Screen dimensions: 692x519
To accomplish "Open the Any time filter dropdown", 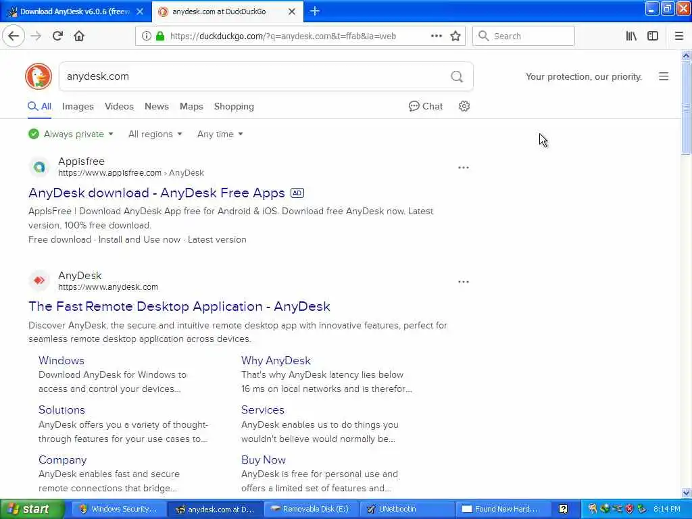I will (220, 134).
